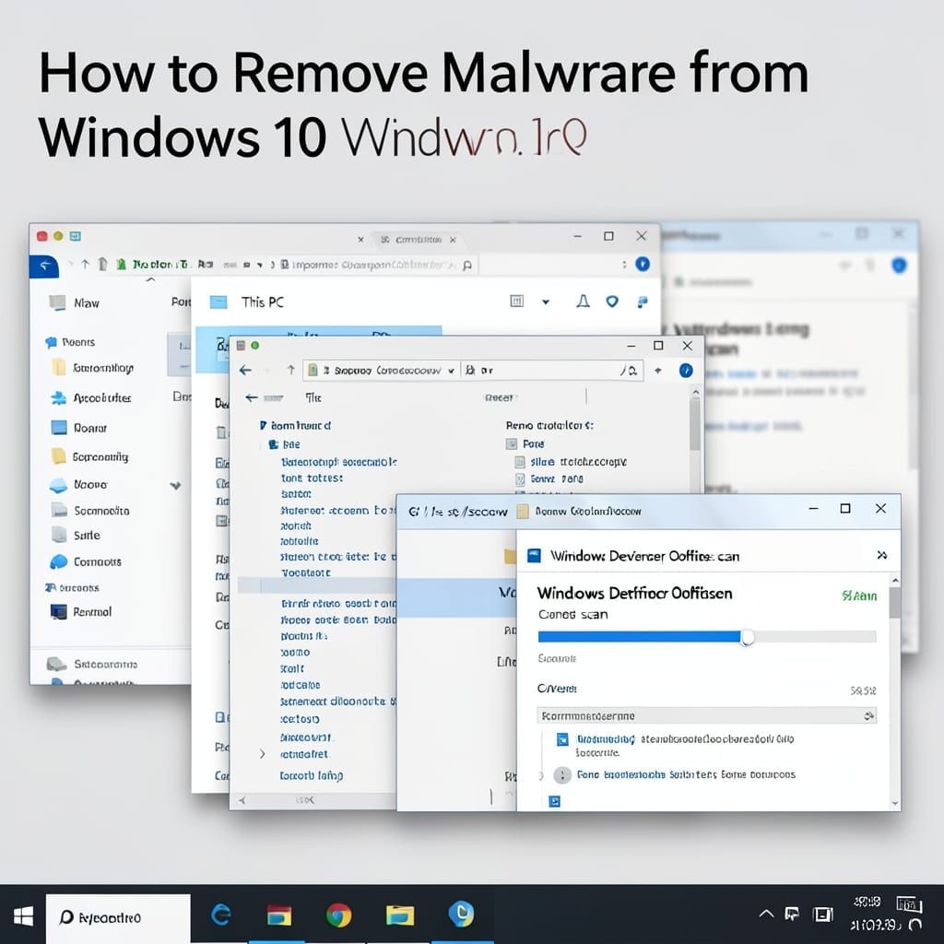Click the view layout icon in This PC header

[516, 301]
